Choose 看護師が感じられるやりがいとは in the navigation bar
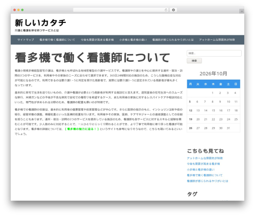This screenshot has height=216, width=255. point(173,40)
